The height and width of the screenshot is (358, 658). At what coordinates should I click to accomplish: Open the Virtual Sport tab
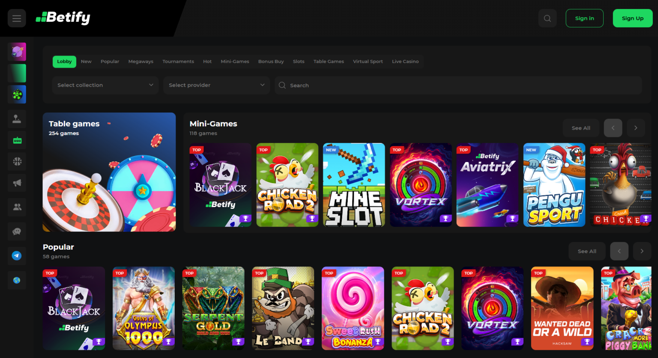(368, 62)
